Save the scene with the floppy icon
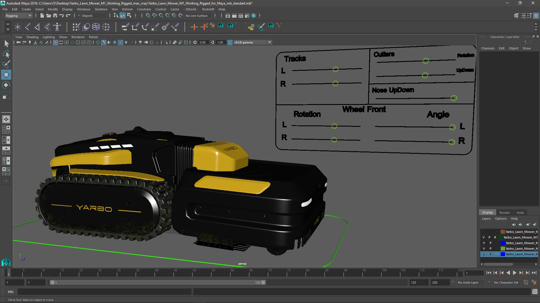 (55, 15)
